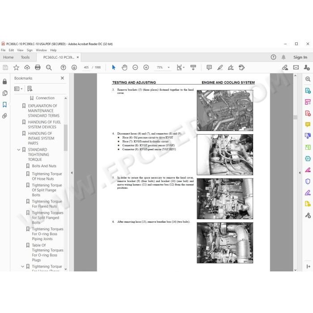Print the document with the printer icon
This screenshot has height=313, width=313.
point(38,68)
